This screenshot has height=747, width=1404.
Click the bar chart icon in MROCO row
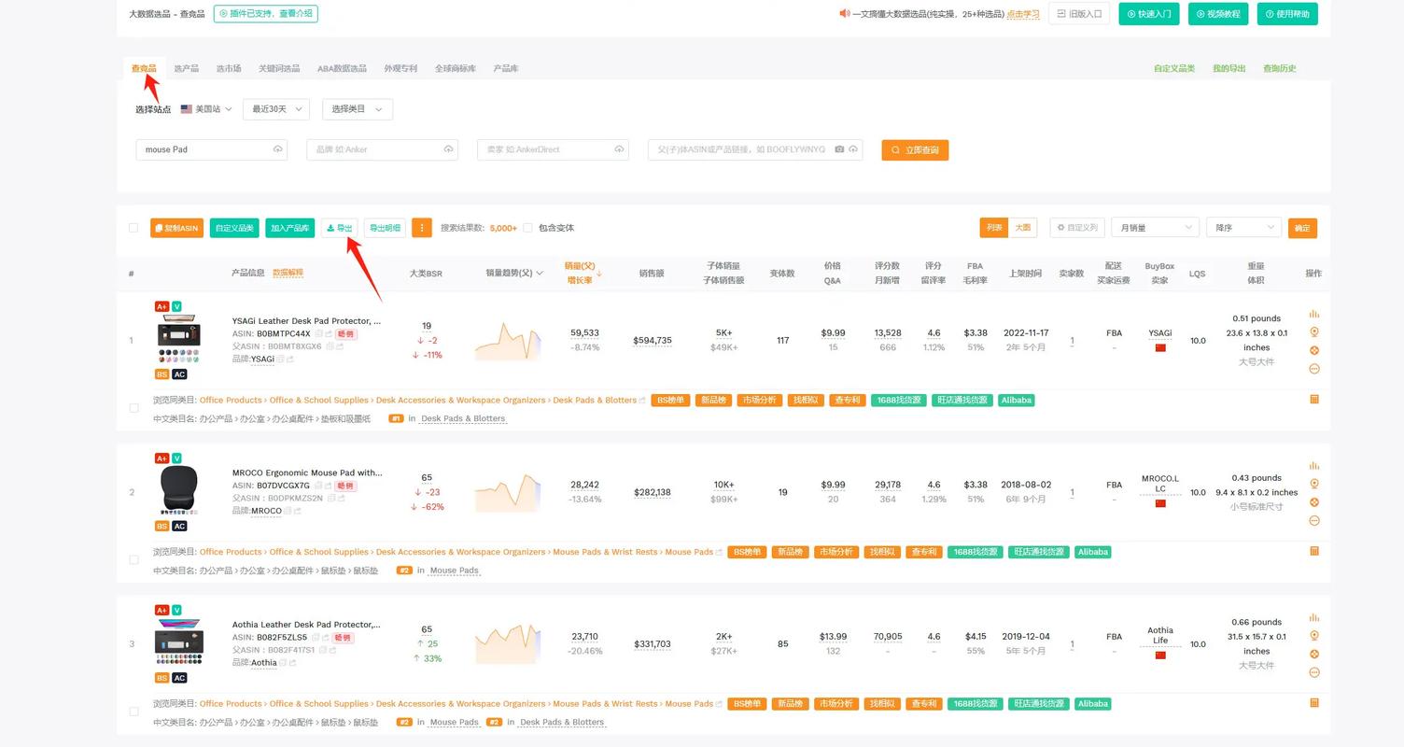click(x=1314, y=465)
